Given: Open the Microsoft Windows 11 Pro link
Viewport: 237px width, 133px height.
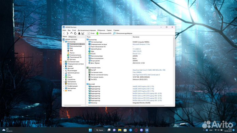Looking at the screenshot, I should point(141,44).
